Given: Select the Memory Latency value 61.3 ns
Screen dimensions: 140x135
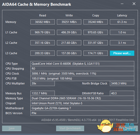Looking at the screenshot, I should 122,22.
